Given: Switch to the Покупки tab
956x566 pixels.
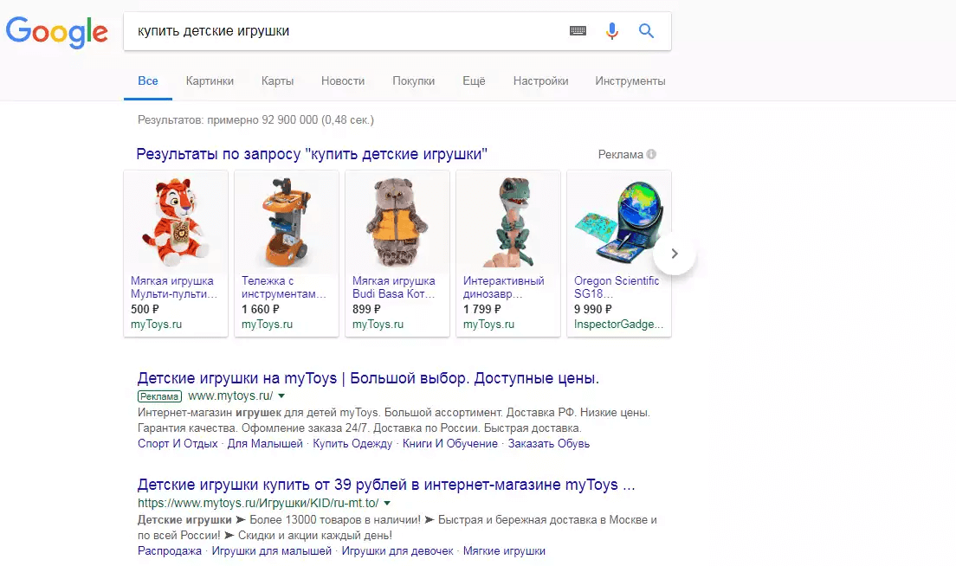Looking at the screenshot, I should [x=413, y=81].
